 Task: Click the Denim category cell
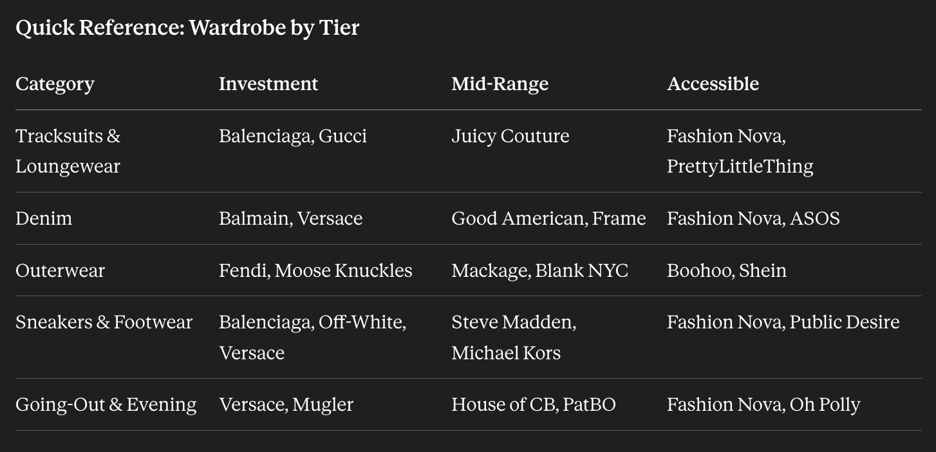pyautogui.click(x=44, y=218)
